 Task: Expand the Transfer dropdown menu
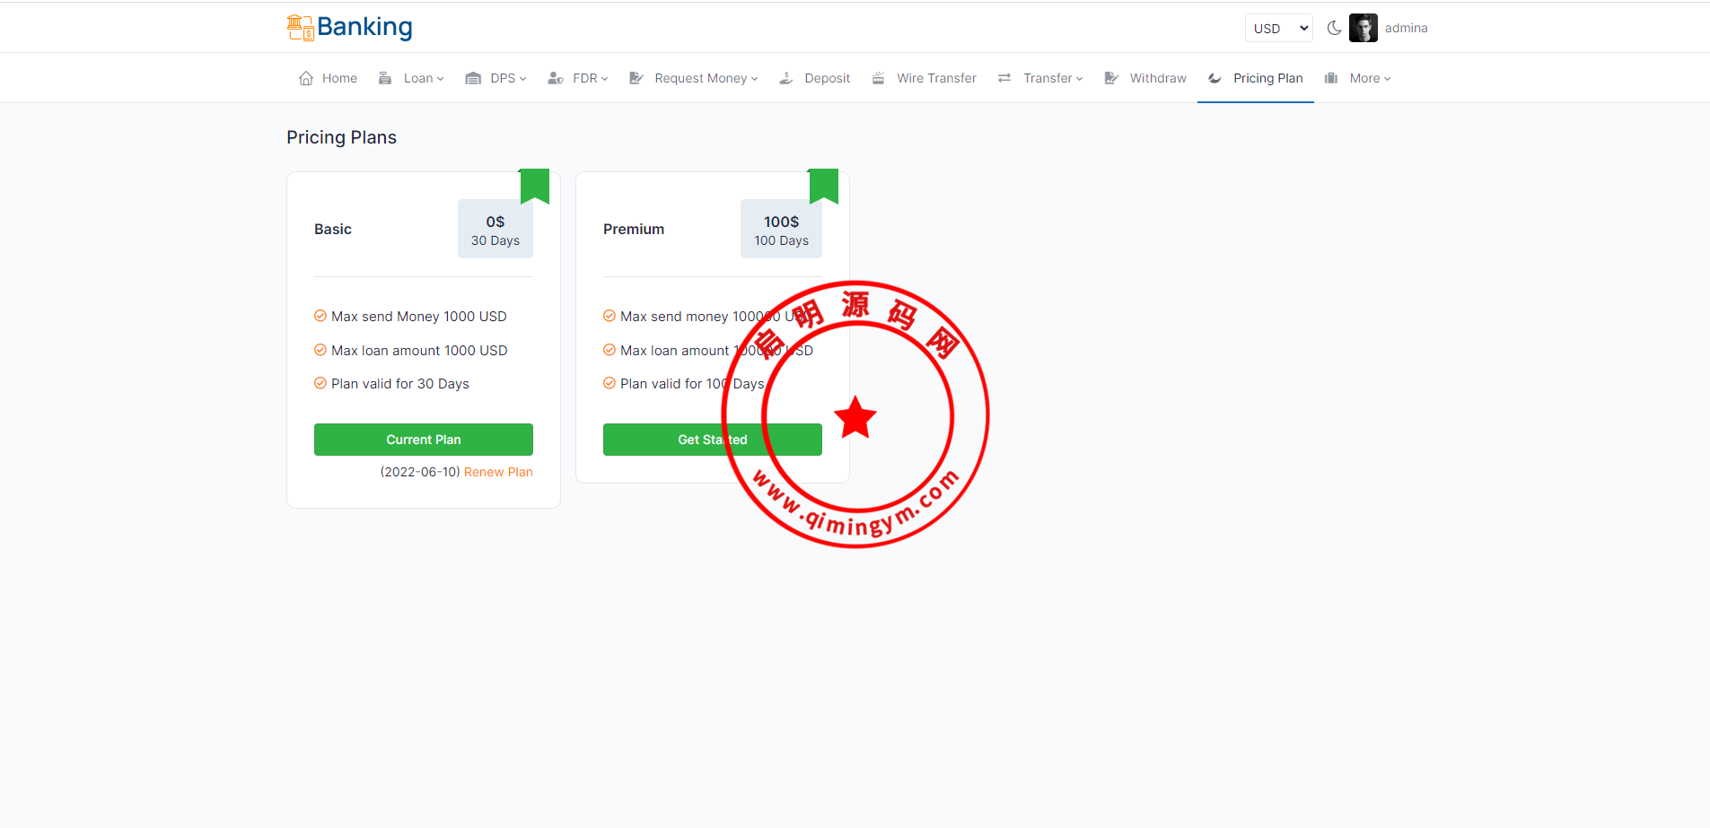pyautogui.click(x=1052, y=78)
